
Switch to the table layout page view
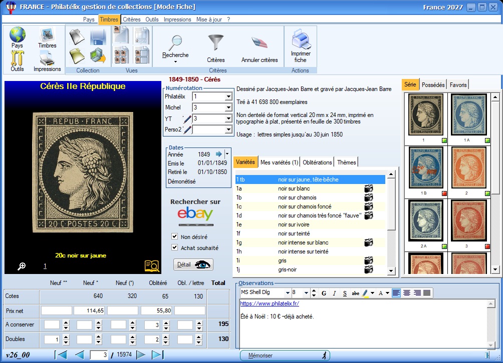pyautogui.click(x=141, y=35)
